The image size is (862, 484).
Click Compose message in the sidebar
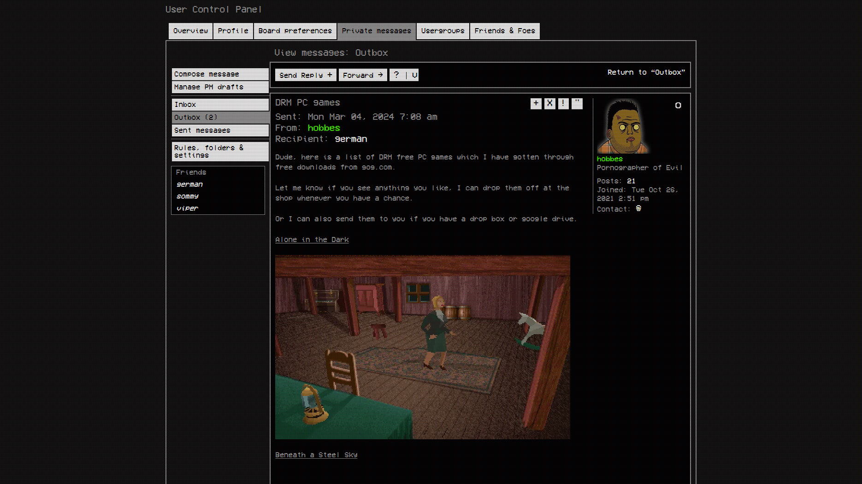coord(220,74)
